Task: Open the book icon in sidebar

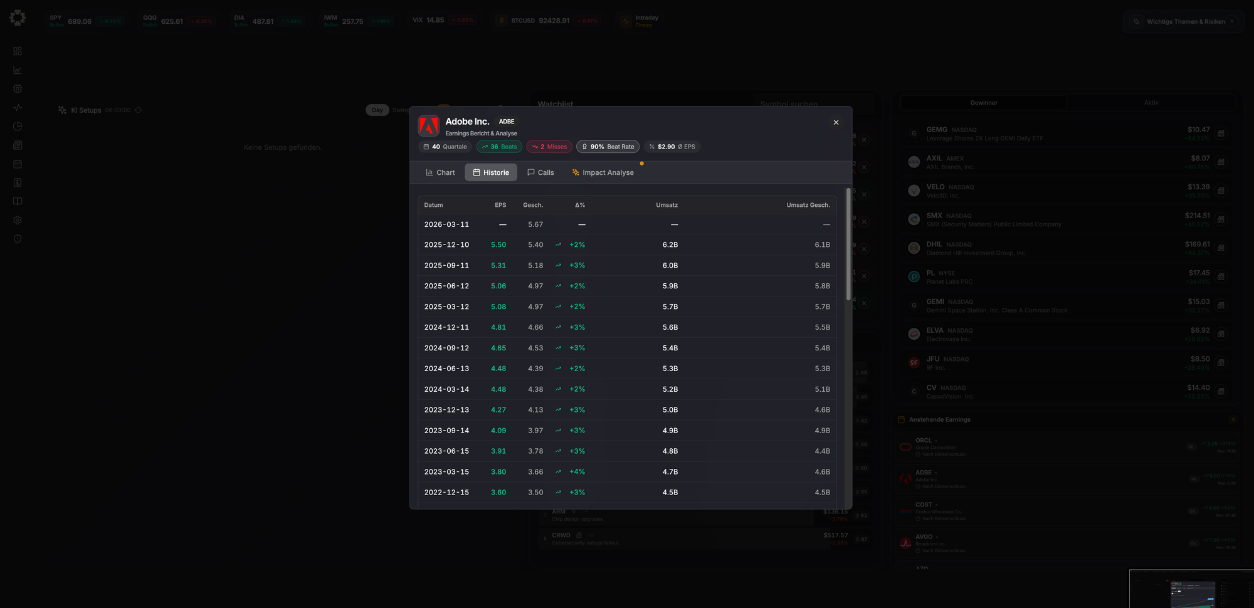Action: click(18, 202)
